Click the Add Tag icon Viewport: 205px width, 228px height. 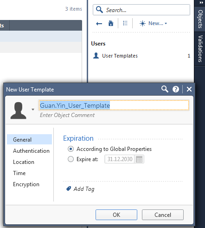[69, 189]
